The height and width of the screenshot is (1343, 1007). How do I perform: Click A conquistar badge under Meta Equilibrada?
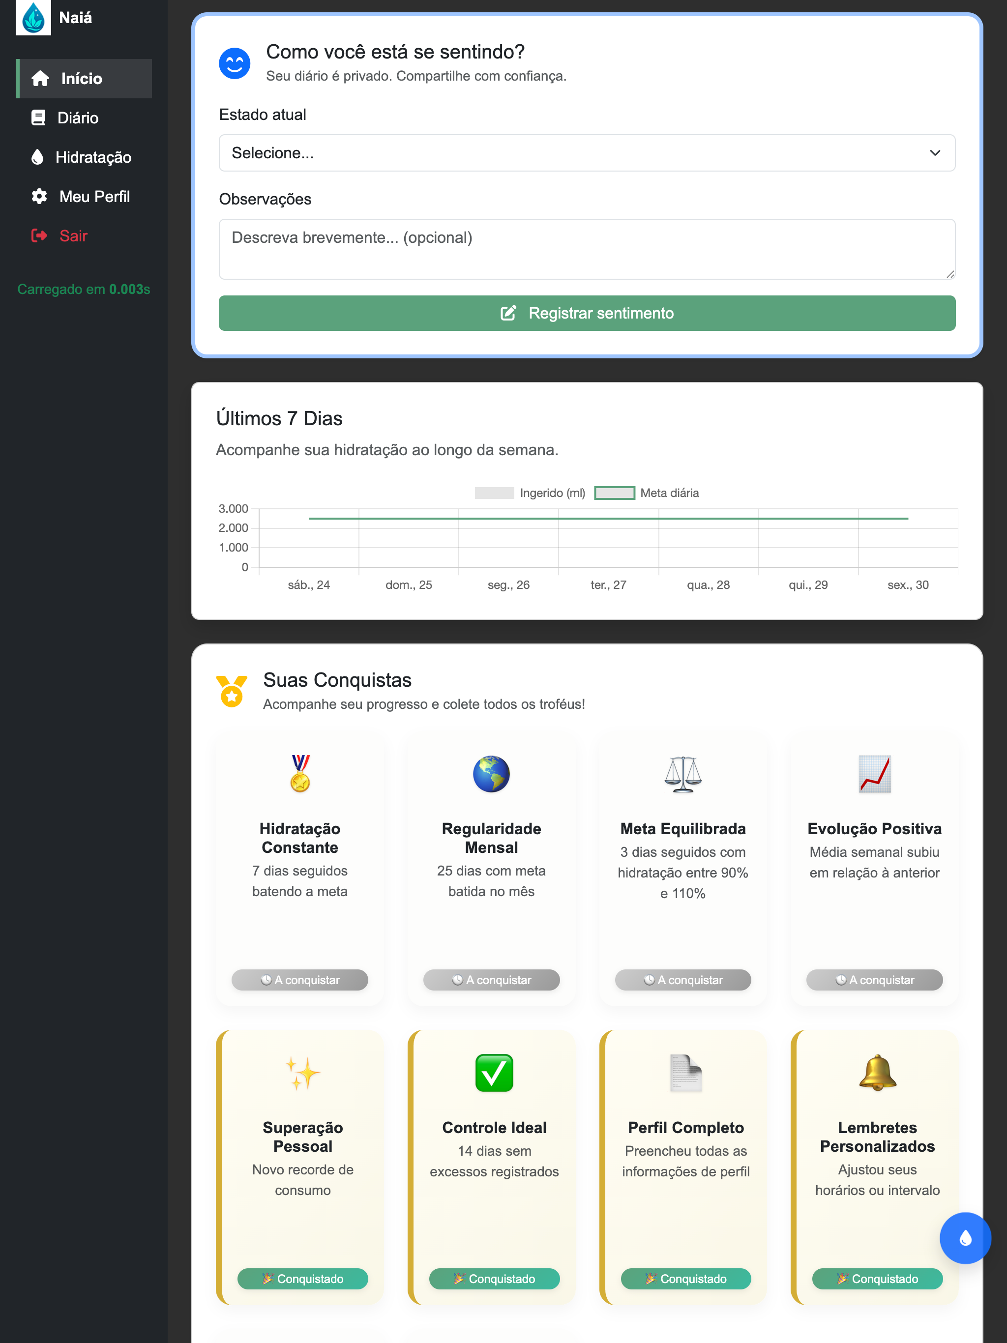point(683,980)
